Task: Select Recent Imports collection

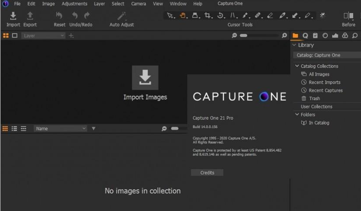Action: coord(324,82)
